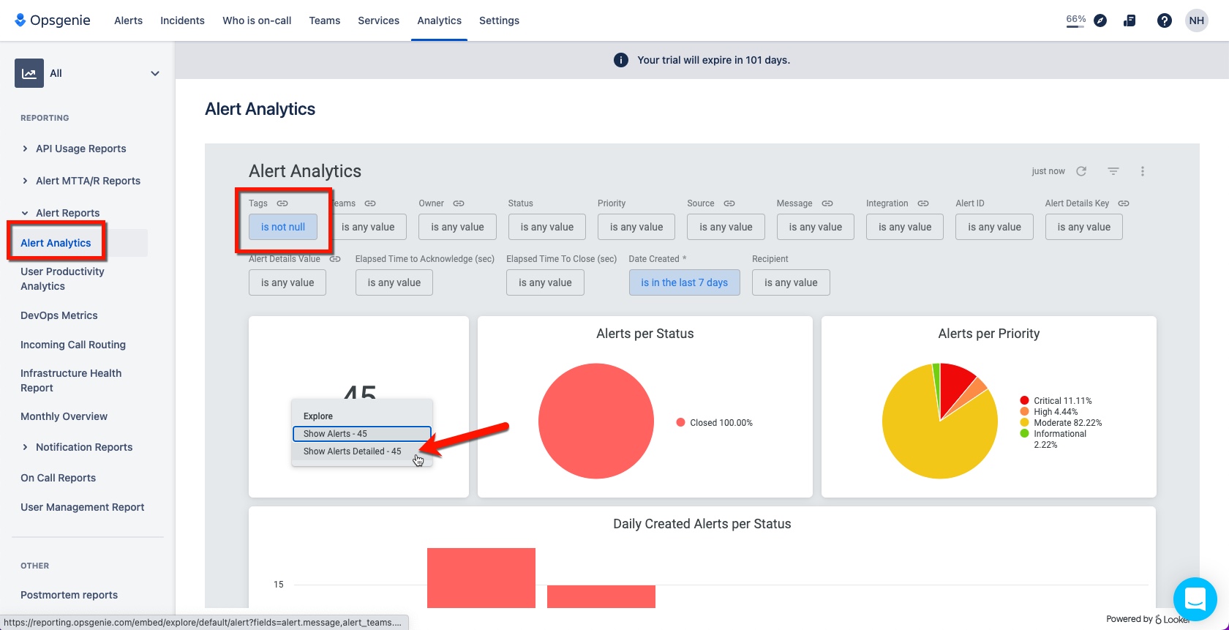Open the release notes icon in header
This screenshot has height=630, width=1229.
[x=1130, y=20]
